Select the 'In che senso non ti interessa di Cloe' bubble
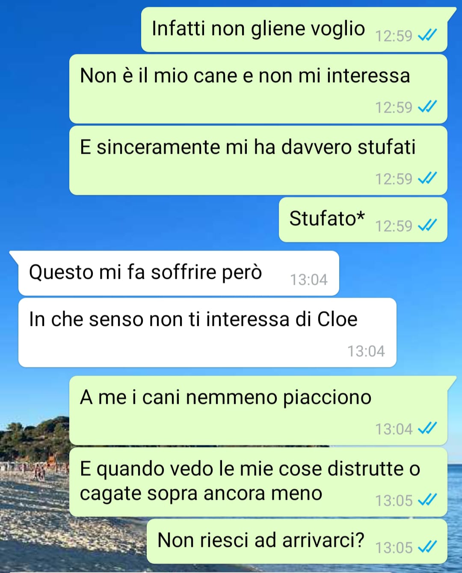 pos(207,333)
